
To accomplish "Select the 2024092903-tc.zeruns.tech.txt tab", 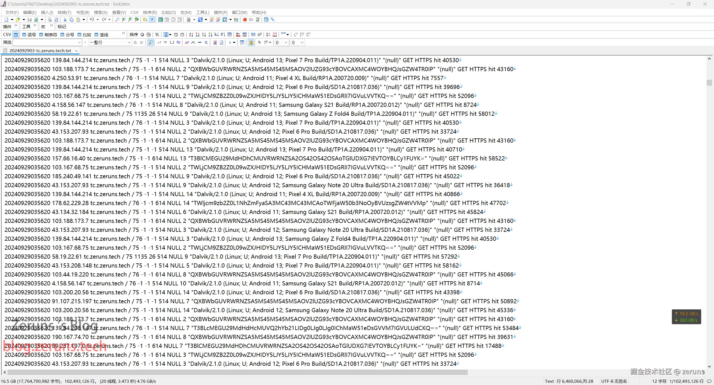I will 40,50.
